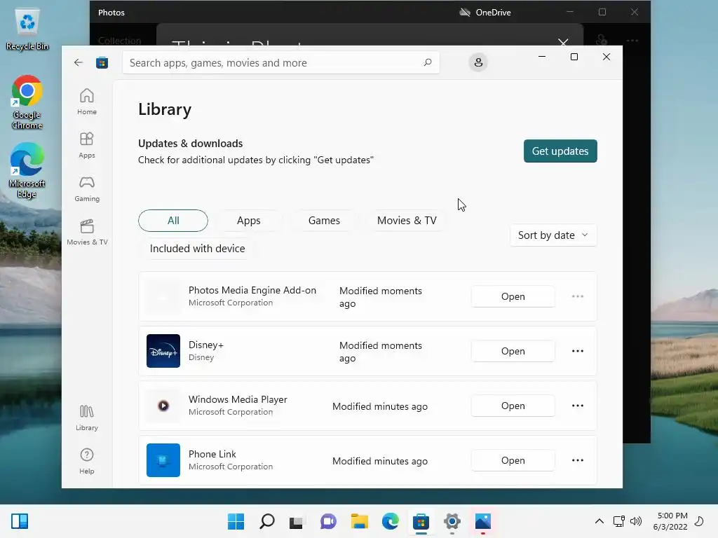
Task: Open Gaming in the Store sidebar
Action: (x=86, y=188)
